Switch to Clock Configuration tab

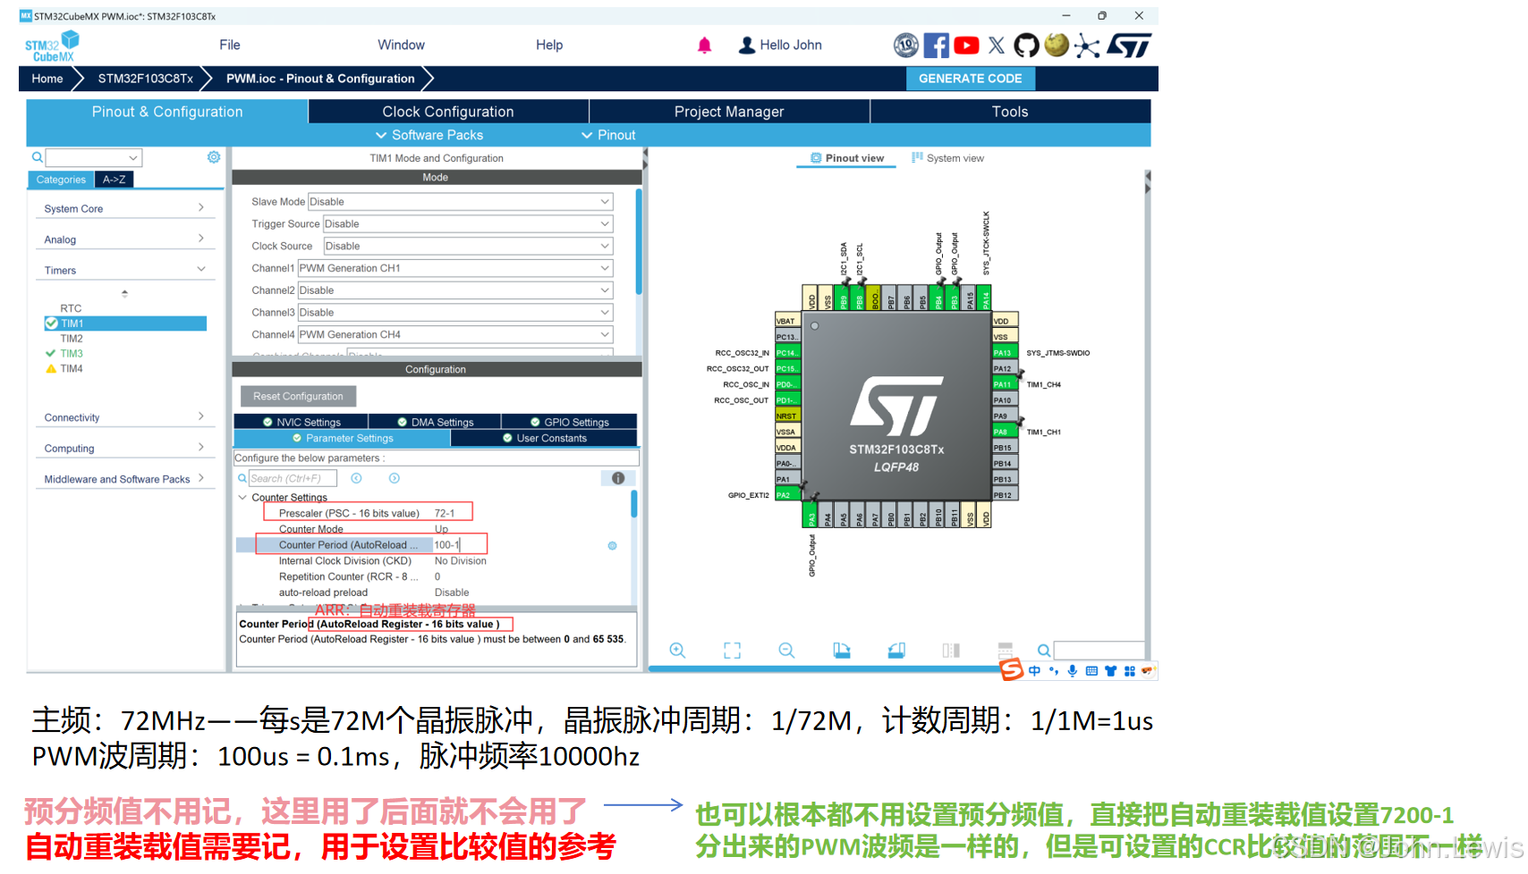point(448,112)
